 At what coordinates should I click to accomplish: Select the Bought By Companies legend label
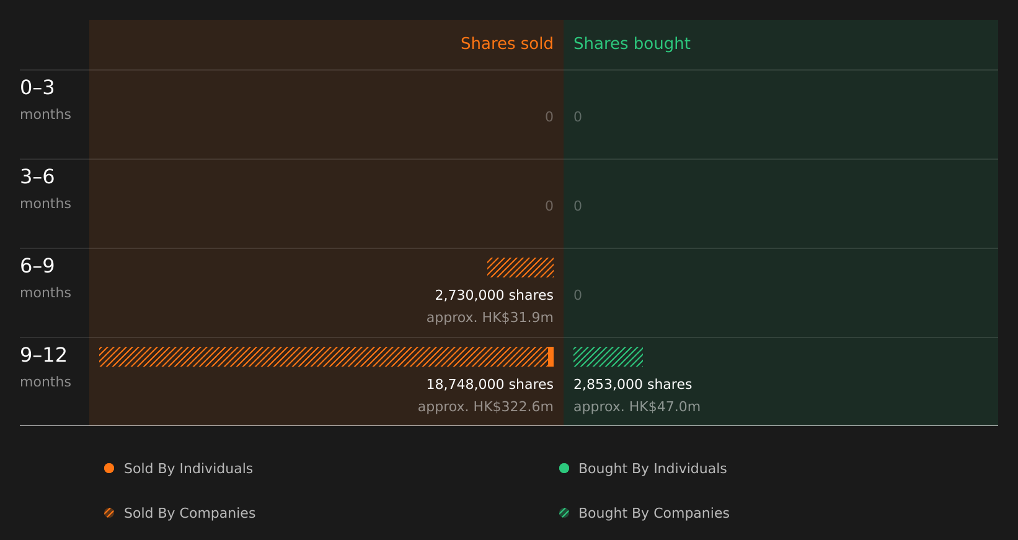click(x=653, y=513)
